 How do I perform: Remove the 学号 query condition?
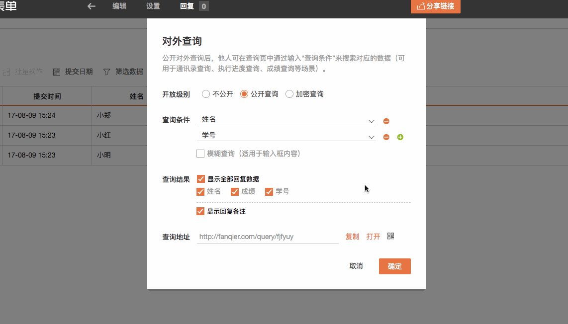[x=386, y=137]
